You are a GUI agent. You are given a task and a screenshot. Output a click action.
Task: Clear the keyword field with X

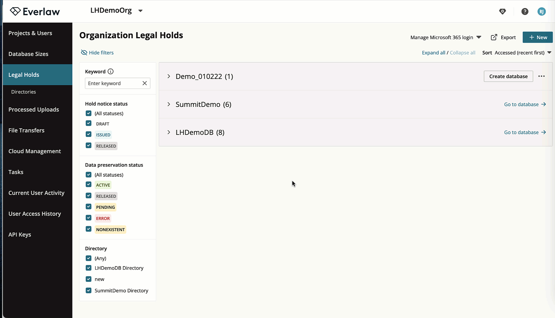pos(145,83)
